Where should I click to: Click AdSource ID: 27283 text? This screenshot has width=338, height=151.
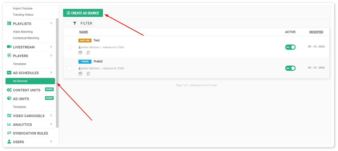point(113,68)
